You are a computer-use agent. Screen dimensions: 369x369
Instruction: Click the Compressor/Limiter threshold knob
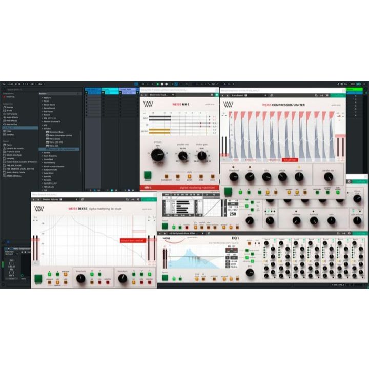pos(234,177)
